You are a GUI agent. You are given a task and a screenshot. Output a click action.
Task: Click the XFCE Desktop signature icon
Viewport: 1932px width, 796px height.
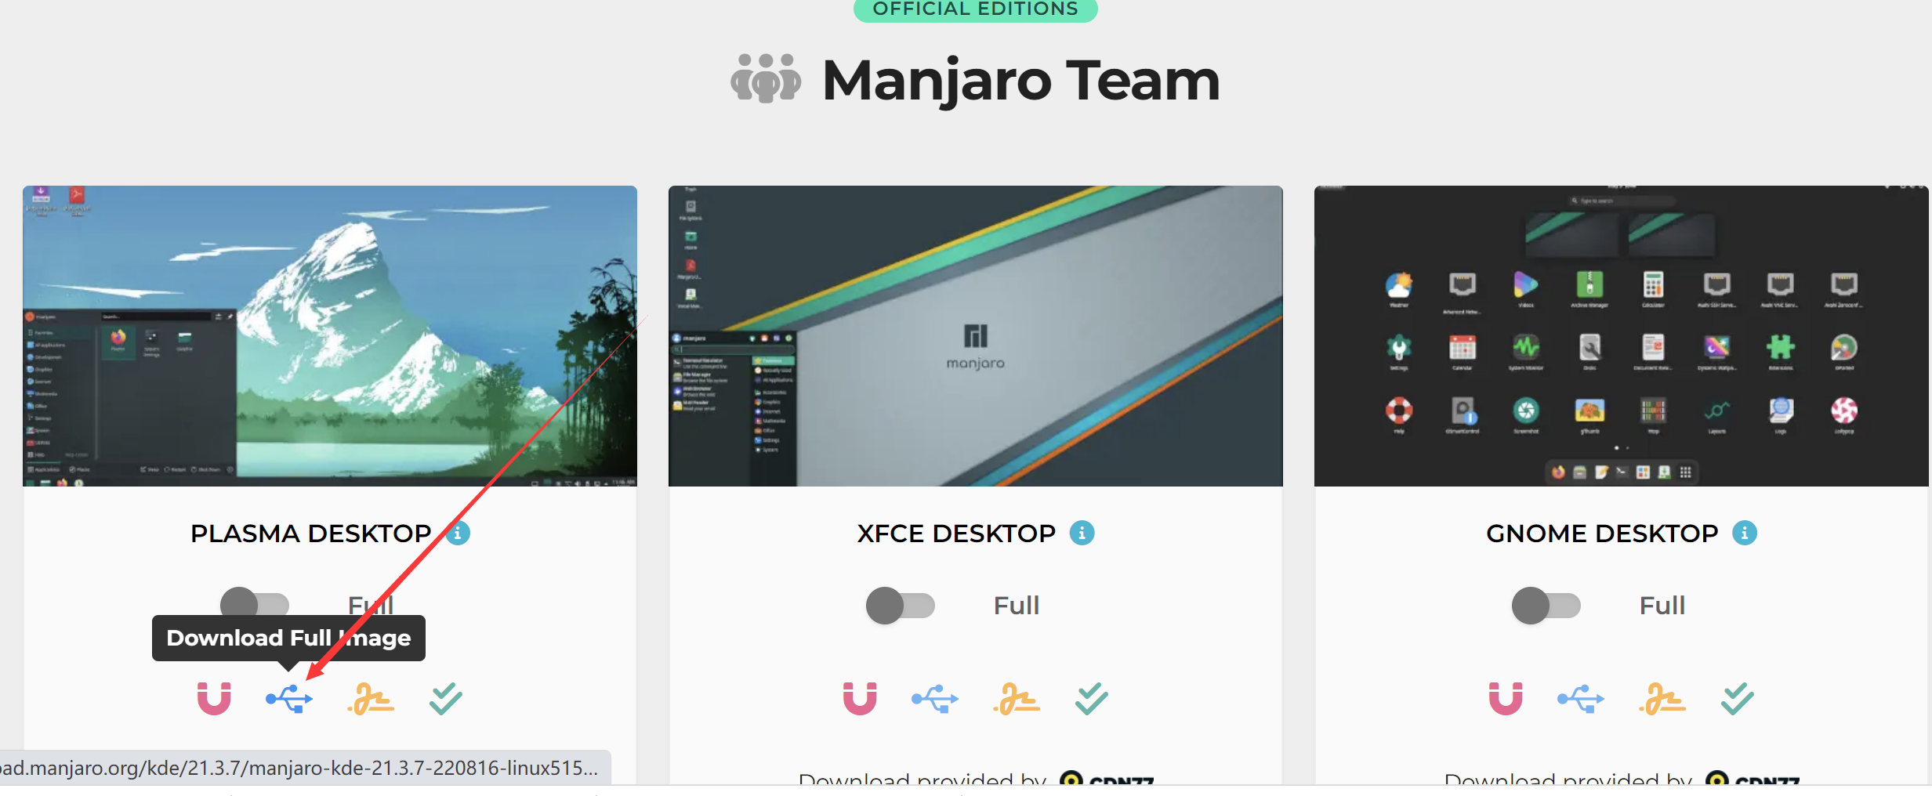pyautogui.click(x=1017, y=699)
